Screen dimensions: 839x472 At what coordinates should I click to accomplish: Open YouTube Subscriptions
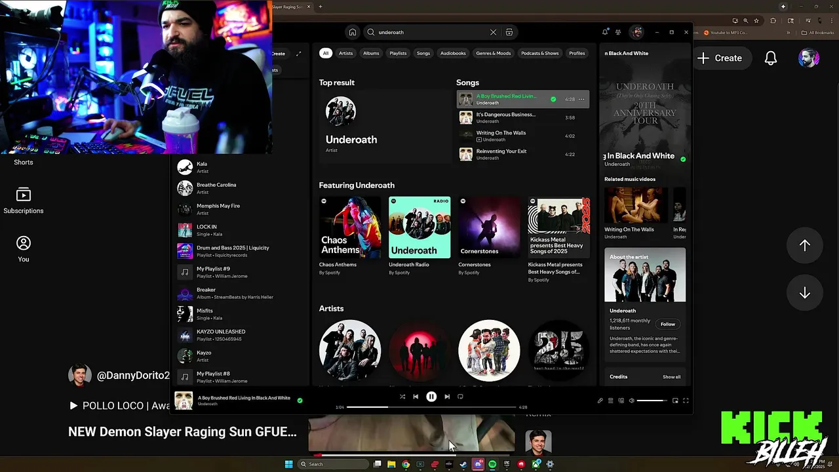click(x=24, y=201)
